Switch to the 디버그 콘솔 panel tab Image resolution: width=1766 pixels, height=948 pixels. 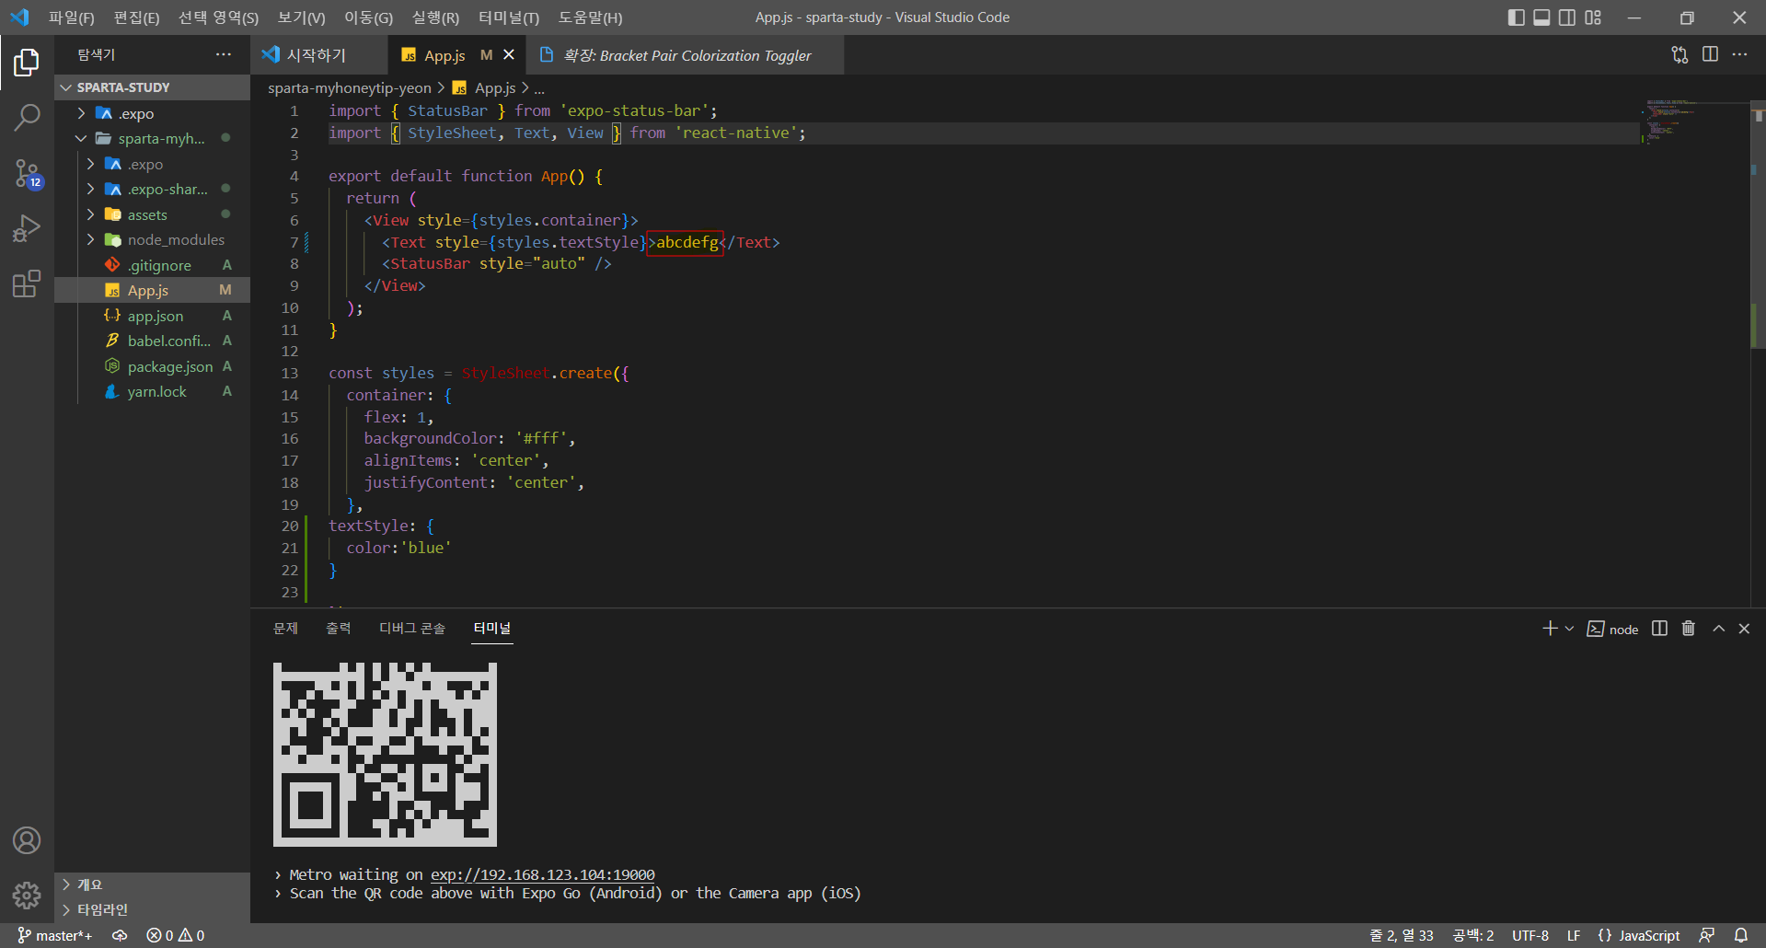412,628
